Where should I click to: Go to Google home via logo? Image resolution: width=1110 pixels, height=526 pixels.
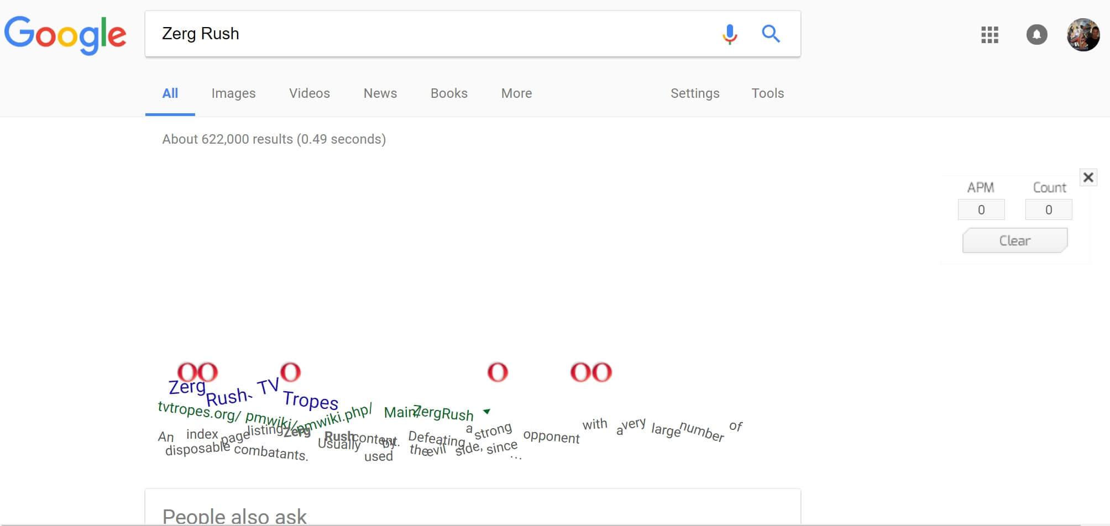[x=65, y=34]
